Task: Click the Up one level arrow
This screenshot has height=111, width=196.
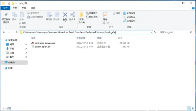Action: pos(17,32)
